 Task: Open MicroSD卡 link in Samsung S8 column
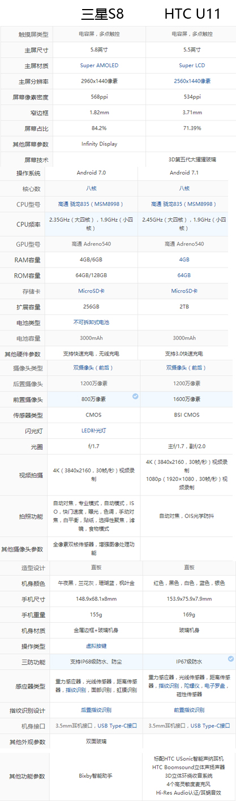(91, 291)
